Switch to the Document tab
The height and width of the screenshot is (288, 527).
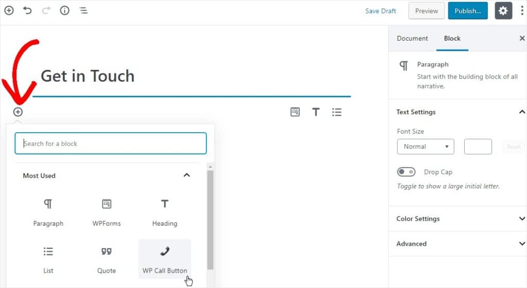[412, 39]
